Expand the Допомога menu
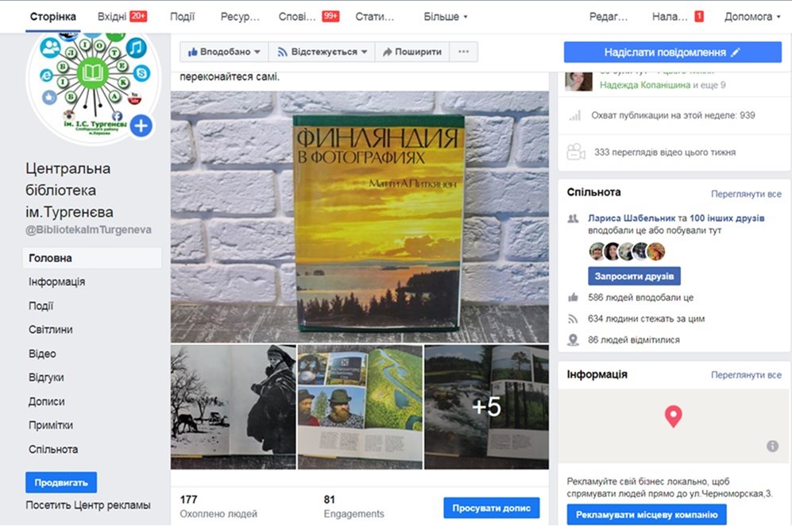This screenshot has width=792, height=526. pyautogui.click(x=752, y=17)
